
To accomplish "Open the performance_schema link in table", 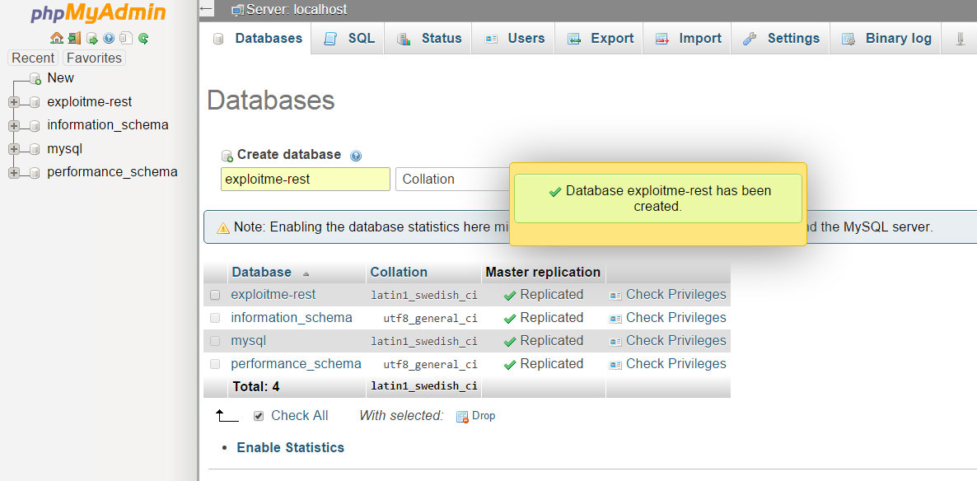I will [x=296, y=364].
